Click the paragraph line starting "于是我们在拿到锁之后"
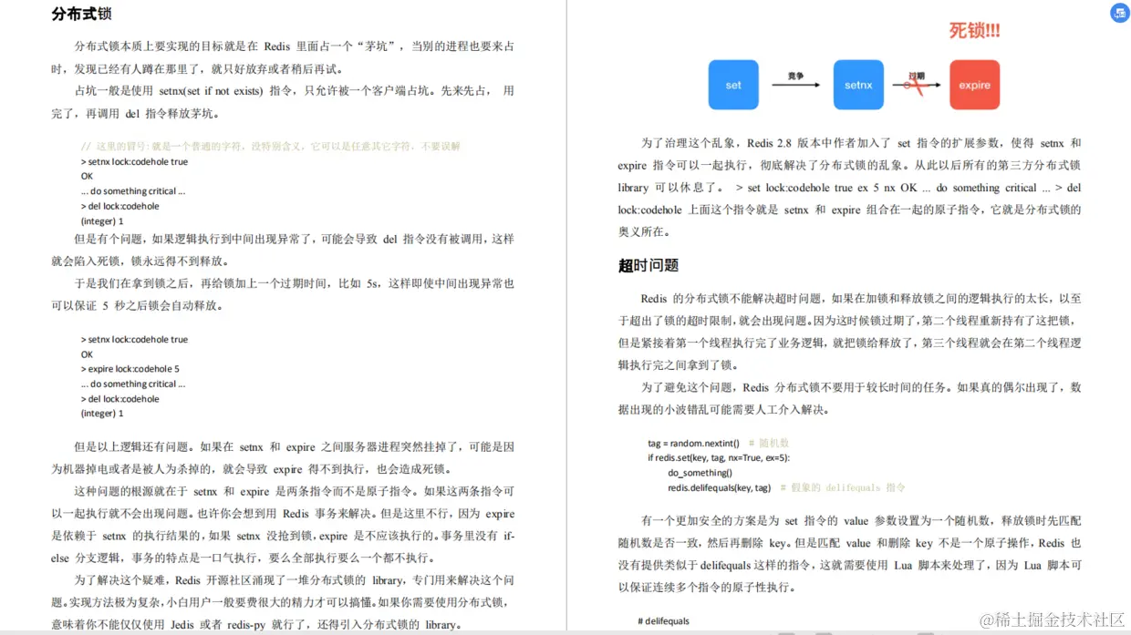The width and height of the screenshot is (1131, 635). (x=294, y=283)
